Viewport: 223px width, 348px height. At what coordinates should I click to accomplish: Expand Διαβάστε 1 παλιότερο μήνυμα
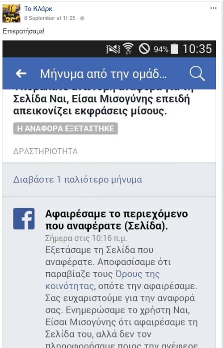[x=78, y=180]
